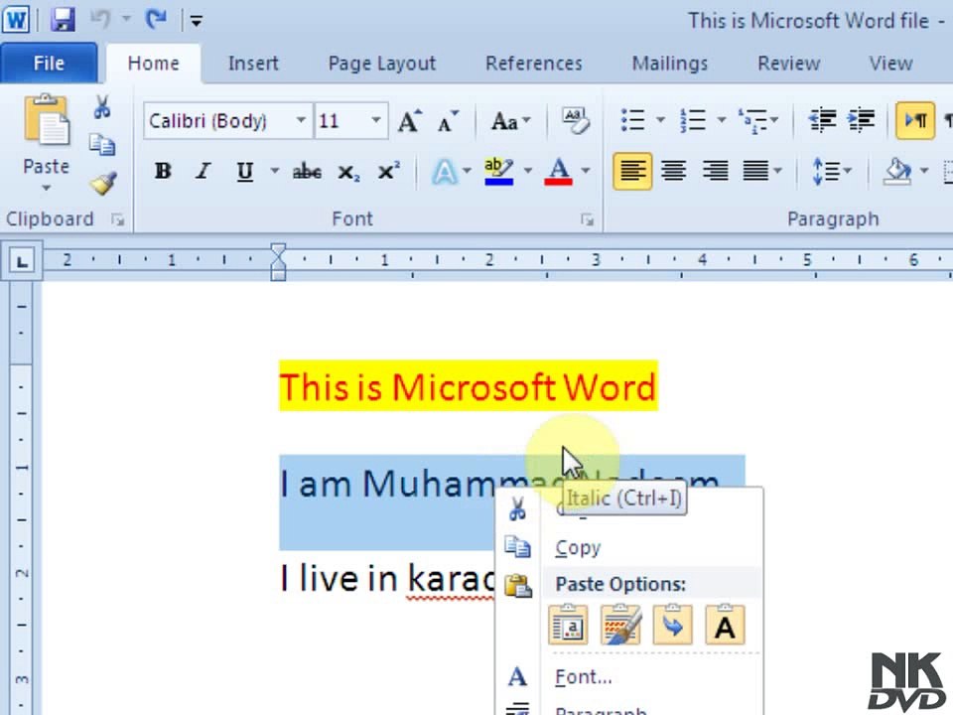Click the Word application icon
Screen dimensions: 953x715
[16, 21]
